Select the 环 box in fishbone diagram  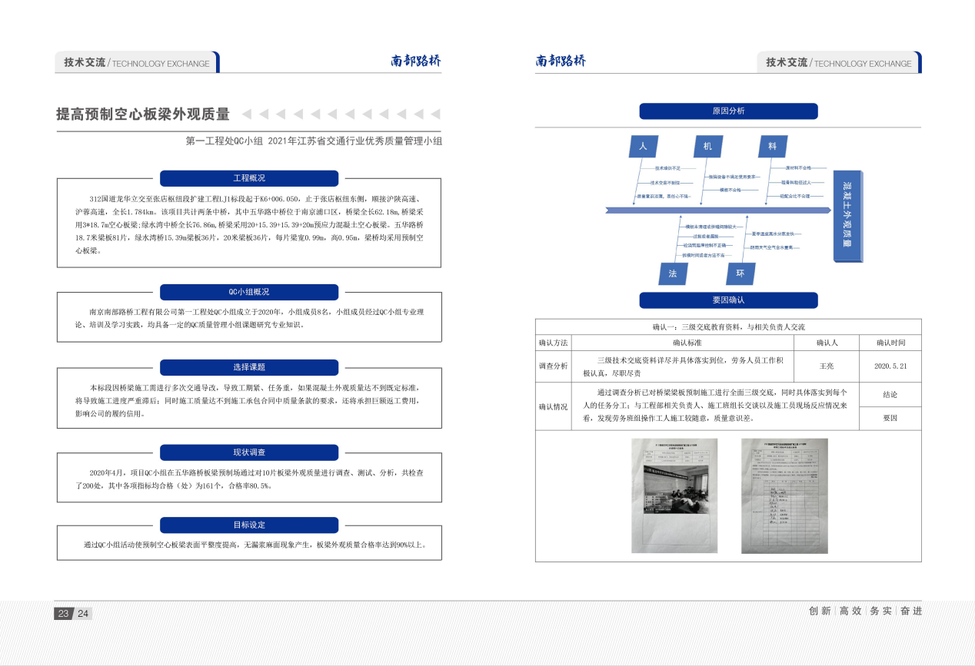tap(740, 273)
